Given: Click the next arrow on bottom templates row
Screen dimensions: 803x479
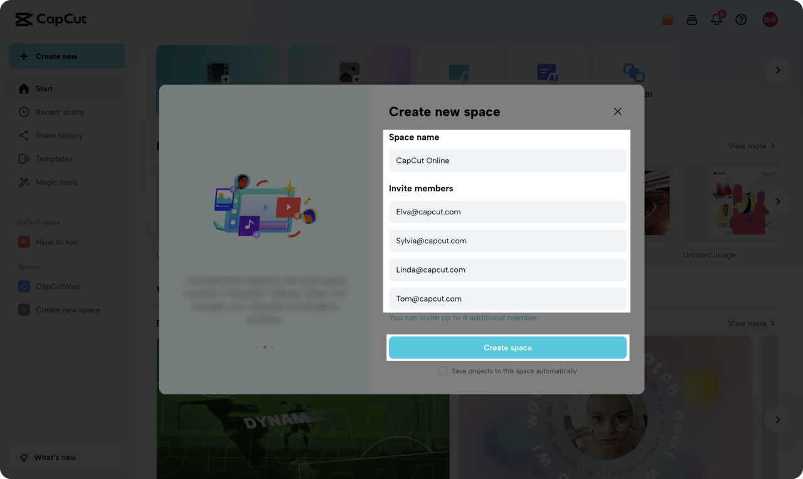Looking at the screenshot, I should 778,419.
